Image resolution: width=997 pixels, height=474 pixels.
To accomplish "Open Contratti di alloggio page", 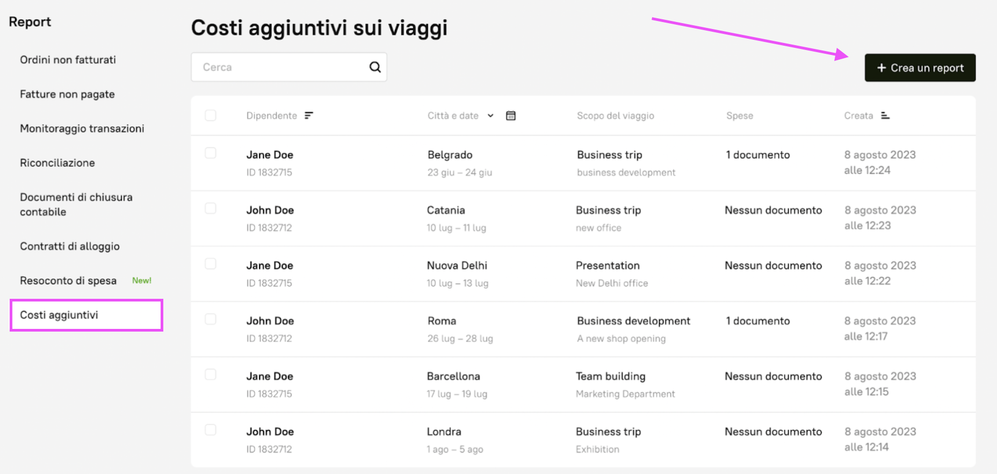I will pyautogui.click(x=70, y=246).
